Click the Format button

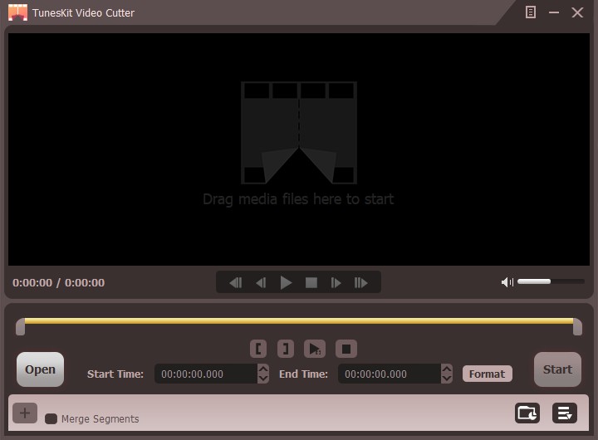[x=487, y=374]
